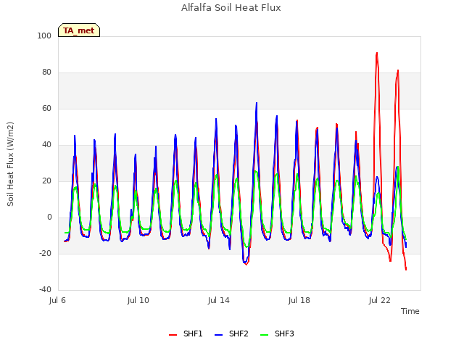Click the chart title Alfalfa Soil Heat Flux
This screenshot has width=464, height=348.
[x=231, y=8]
